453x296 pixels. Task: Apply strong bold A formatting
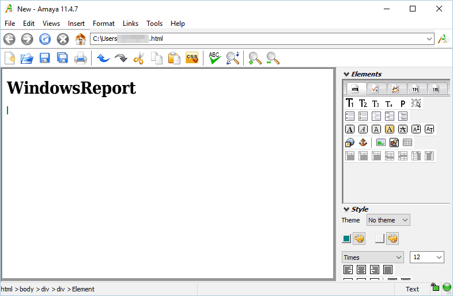pos(350,129)
